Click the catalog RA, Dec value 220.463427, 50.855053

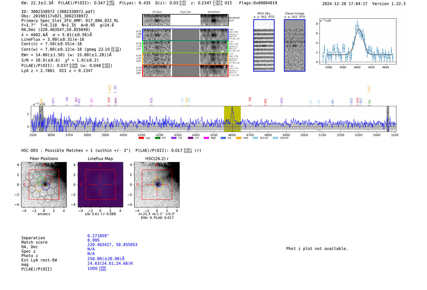112,245
